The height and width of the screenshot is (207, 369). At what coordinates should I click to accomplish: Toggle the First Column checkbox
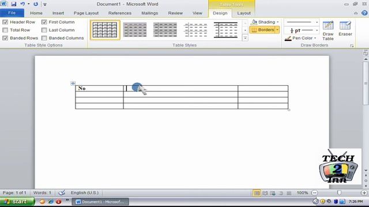coord(44,22)
